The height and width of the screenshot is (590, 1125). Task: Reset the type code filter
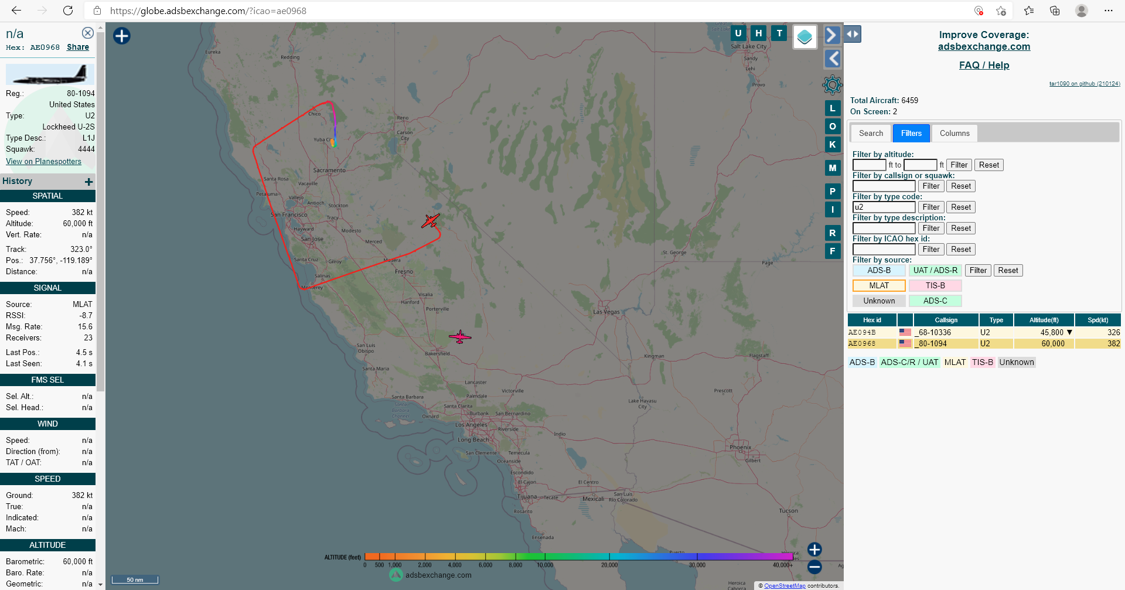coord(960,207)
